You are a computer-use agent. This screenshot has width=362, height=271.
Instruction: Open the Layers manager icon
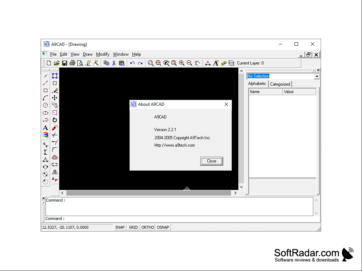[231, 63]
